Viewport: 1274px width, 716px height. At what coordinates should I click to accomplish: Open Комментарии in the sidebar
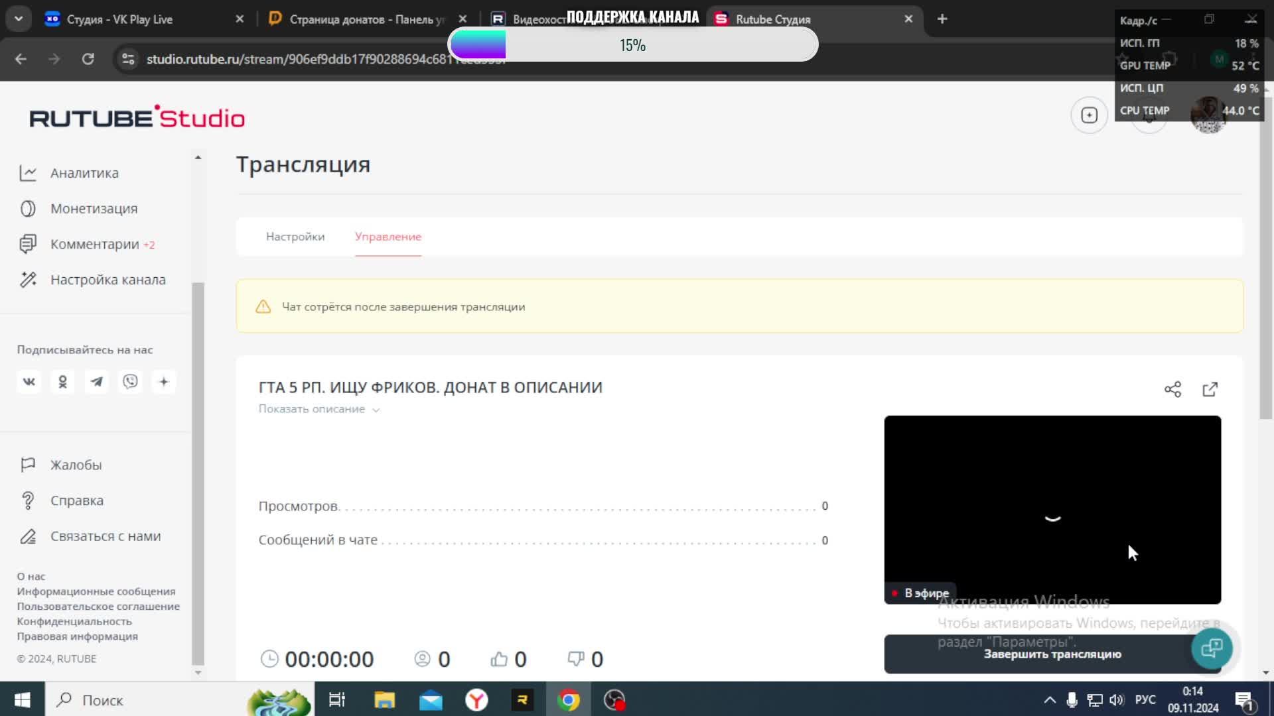[x=87, y=245]
